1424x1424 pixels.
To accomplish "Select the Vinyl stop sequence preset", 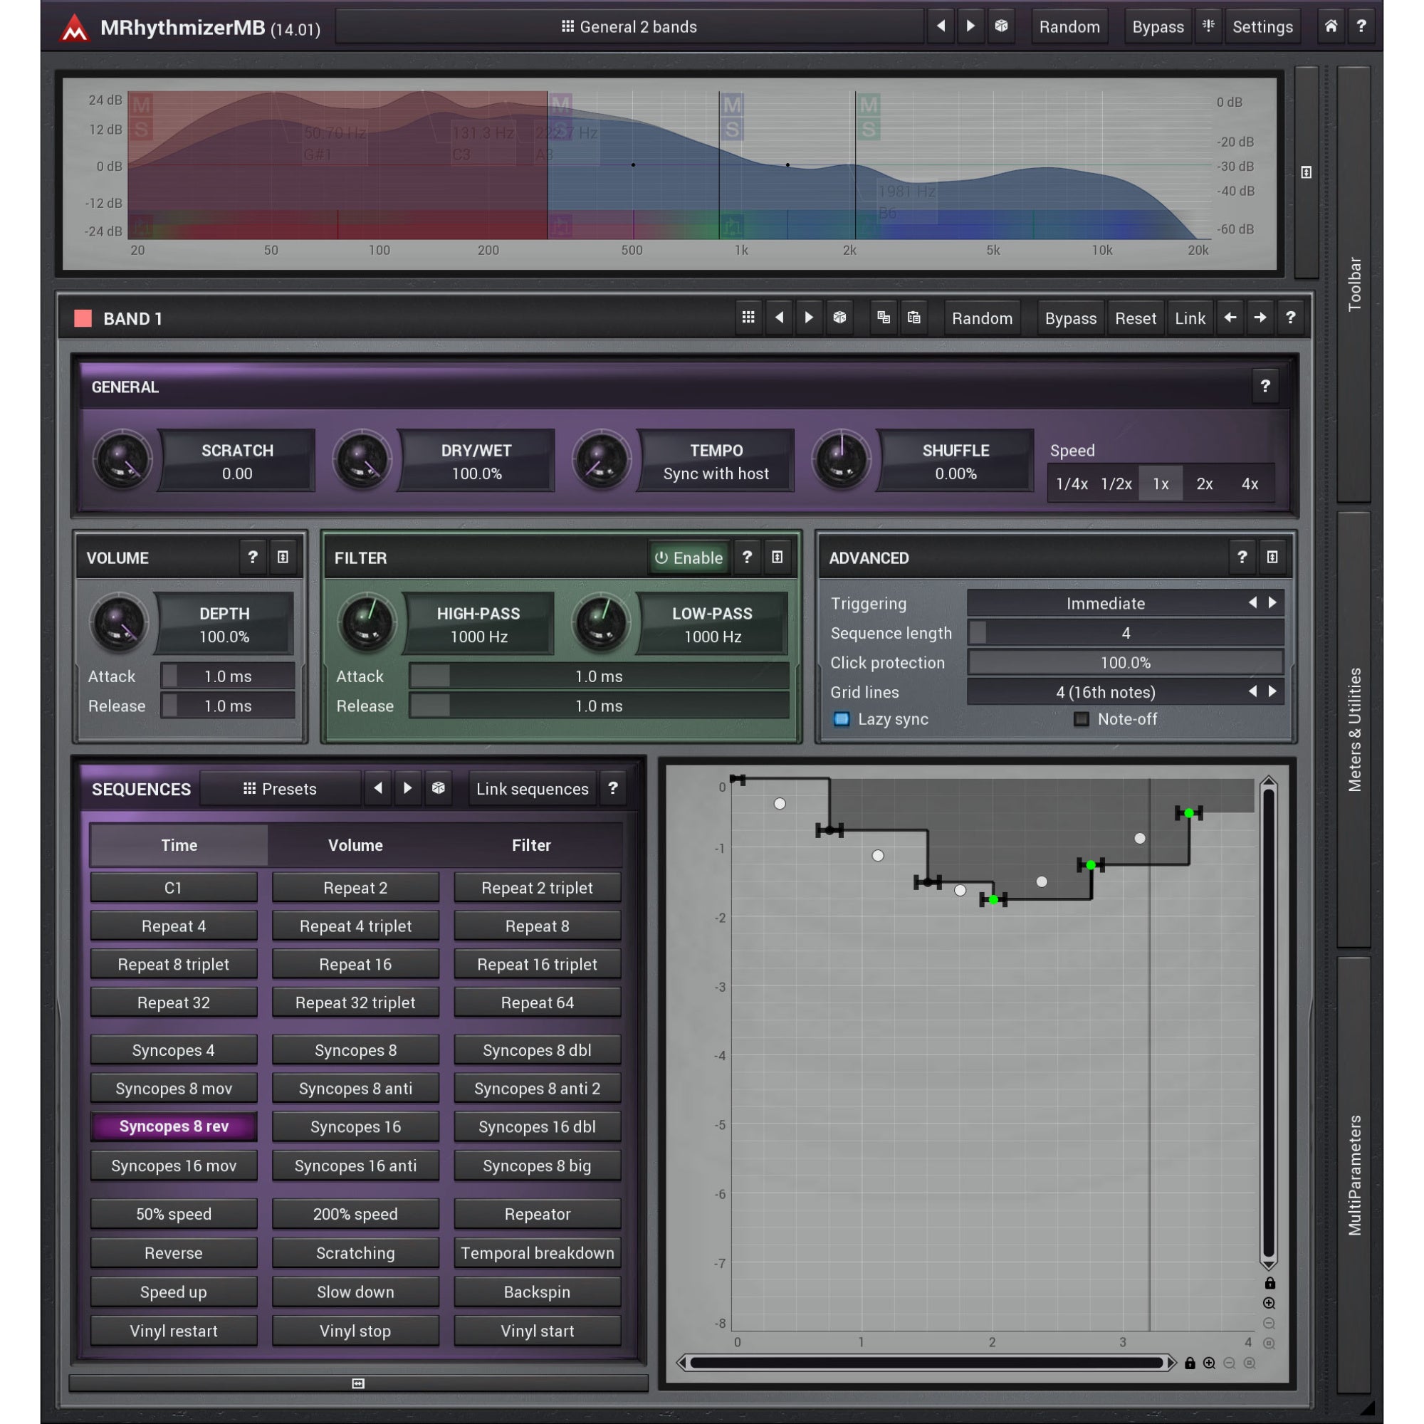I will click(355, 1331).
